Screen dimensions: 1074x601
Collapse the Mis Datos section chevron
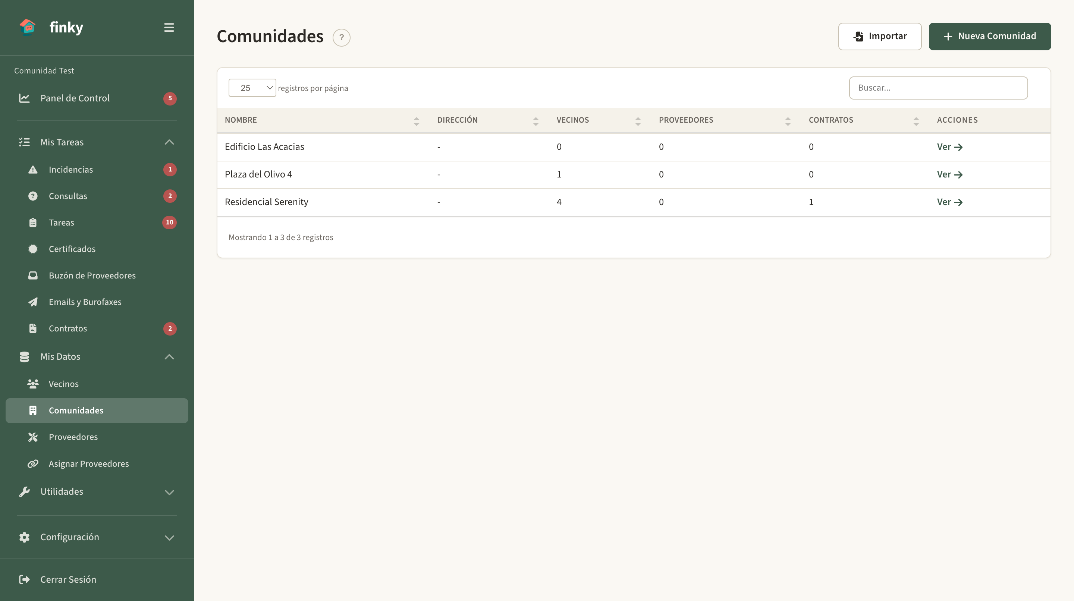(x=169, y=357)
